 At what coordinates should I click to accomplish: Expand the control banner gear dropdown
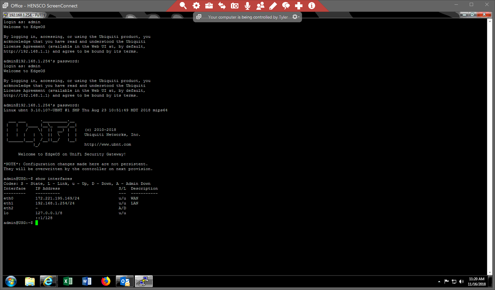(x=296, y=17)
